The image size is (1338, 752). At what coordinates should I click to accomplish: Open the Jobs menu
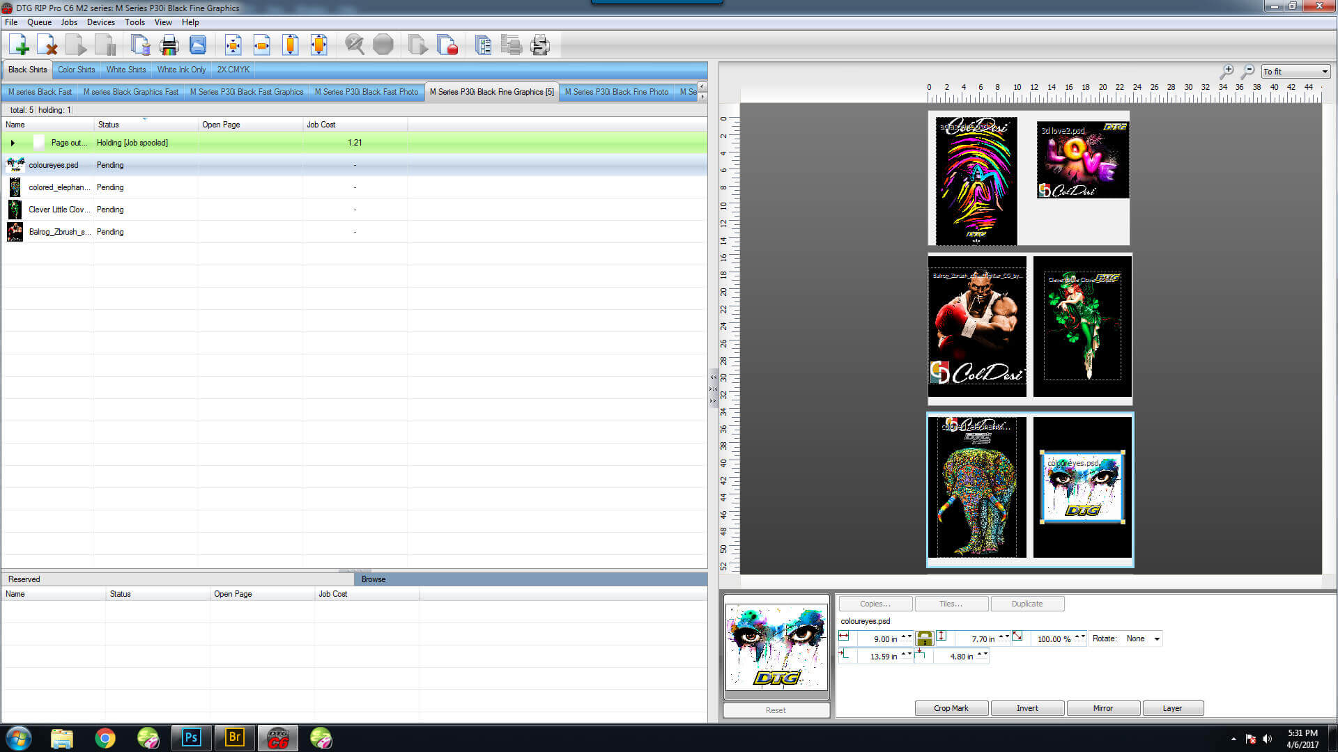tap(69, 22)
